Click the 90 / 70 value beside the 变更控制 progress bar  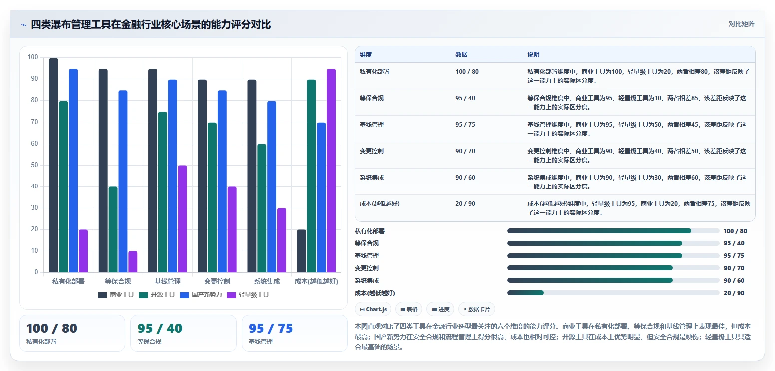[x=734, y=268]
